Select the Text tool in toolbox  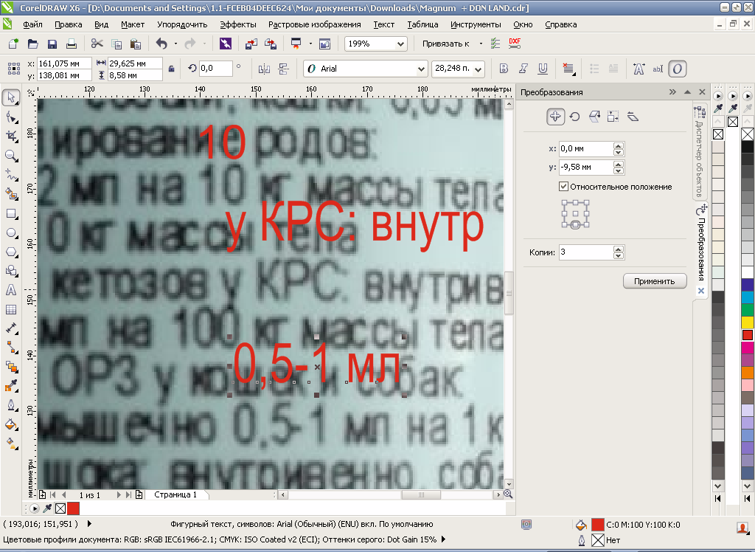click(x=11, y=290)
